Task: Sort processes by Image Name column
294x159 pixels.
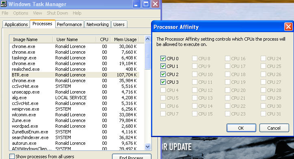Action: click(31, 39)
